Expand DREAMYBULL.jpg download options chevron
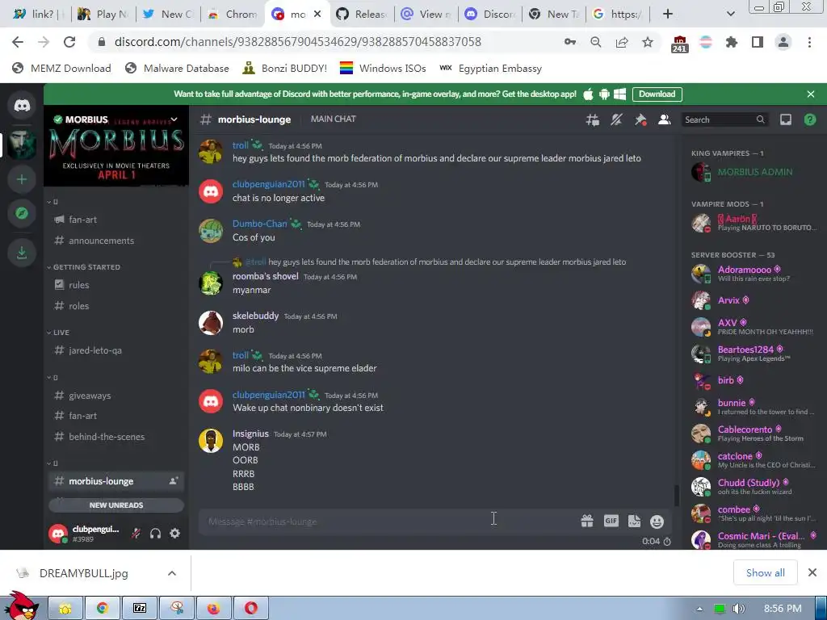827x620 pixels. (172, 573)
